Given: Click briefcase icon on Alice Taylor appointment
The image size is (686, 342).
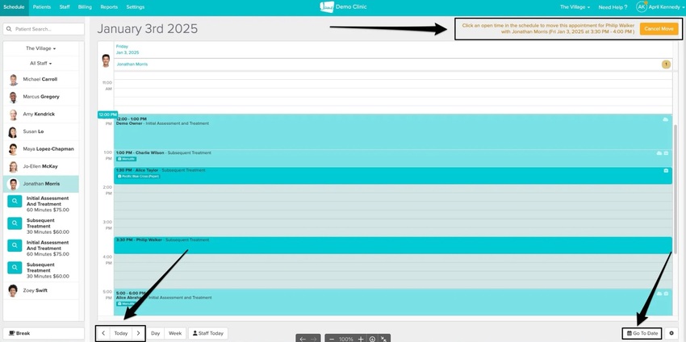Looking at the screenshot, I should (x=666, y=170).
